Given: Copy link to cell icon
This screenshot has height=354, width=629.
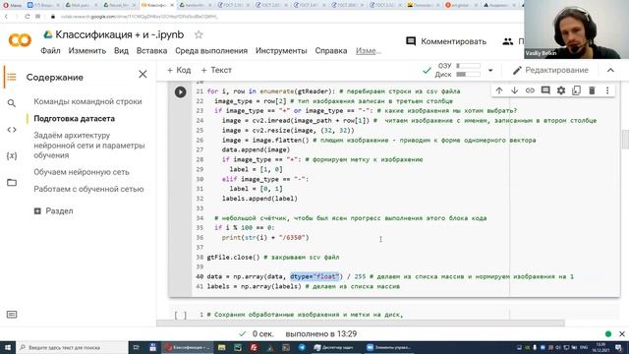Looking at the screenshot, I should [530, 90].
